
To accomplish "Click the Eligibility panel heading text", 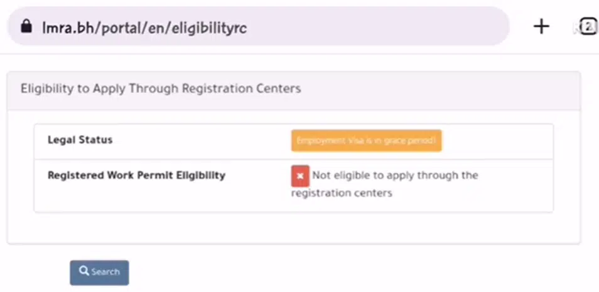I will click(161, 88).
